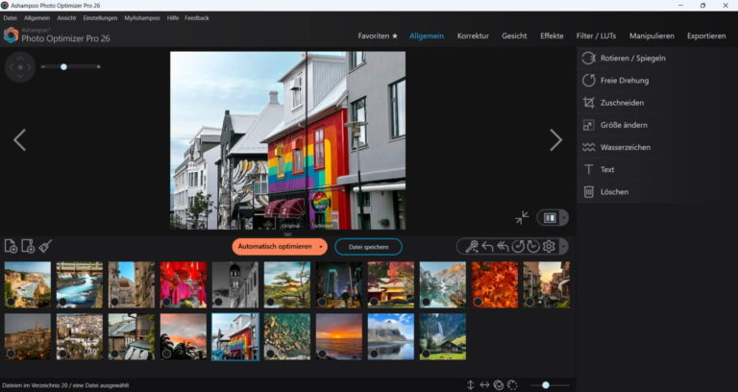Go to previous image with left arrow
738x392 pixels.
pos(19,140)
